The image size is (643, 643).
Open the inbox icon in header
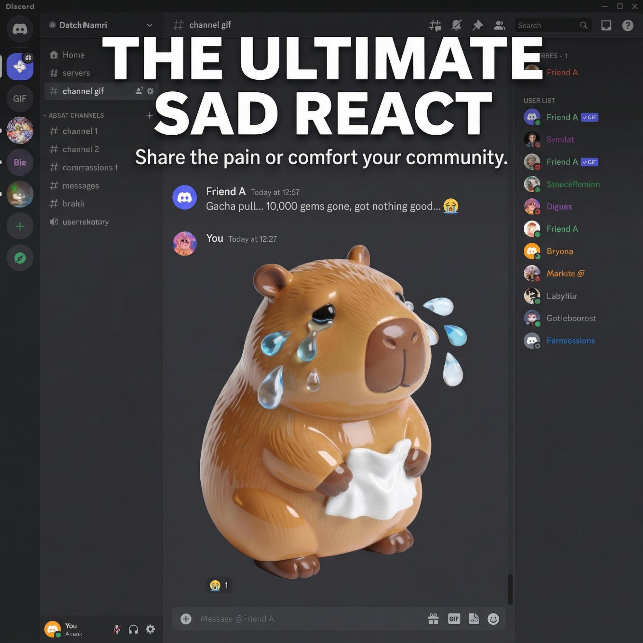[x=606, y=25]
